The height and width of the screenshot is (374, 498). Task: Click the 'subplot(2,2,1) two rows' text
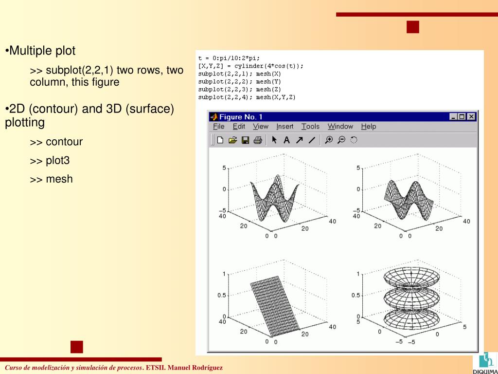[107, 76]
